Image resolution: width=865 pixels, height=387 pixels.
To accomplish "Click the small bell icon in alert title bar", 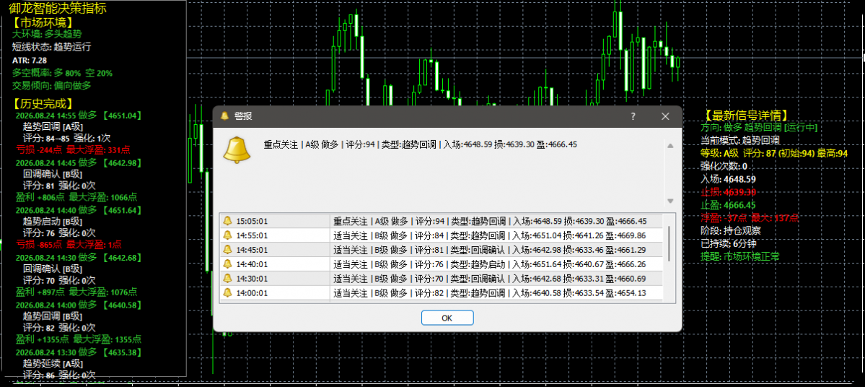I will point(224,116).
